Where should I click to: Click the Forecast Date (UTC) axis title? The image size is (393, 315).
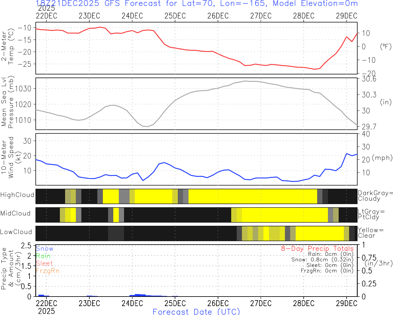pos(196,312)
